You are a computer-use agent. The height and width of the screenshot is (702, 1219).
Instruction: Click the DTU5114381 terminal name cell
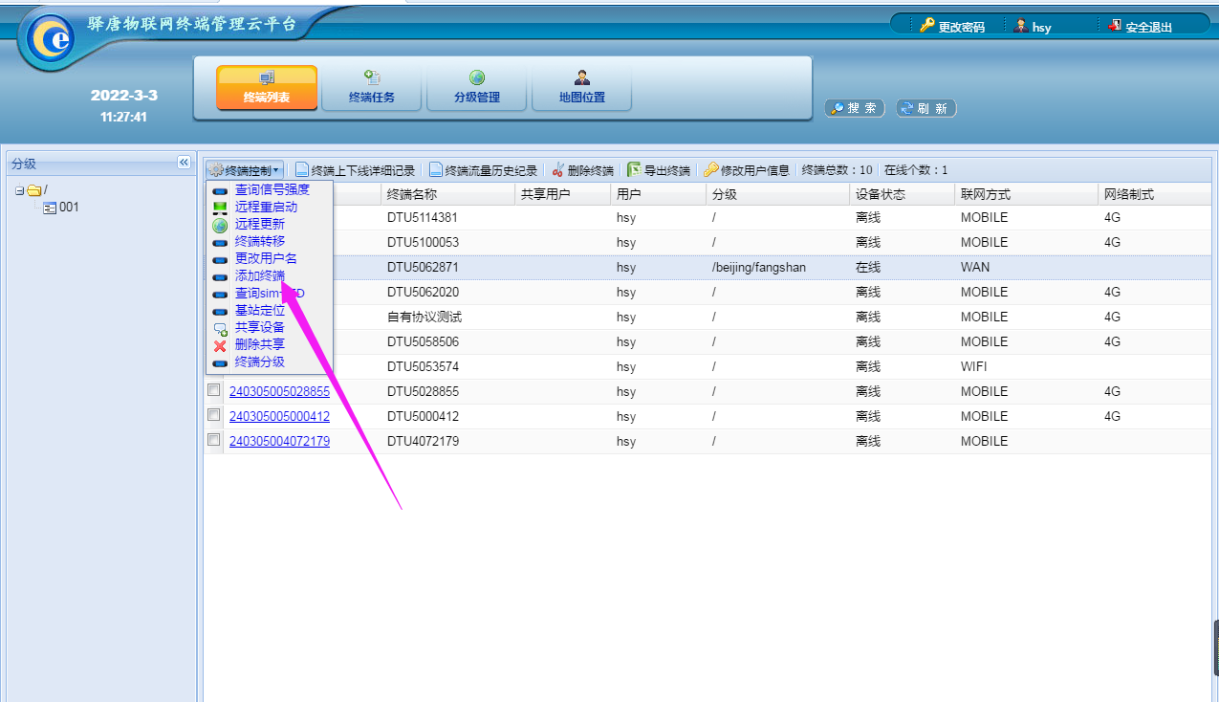[x=423, y=217]
